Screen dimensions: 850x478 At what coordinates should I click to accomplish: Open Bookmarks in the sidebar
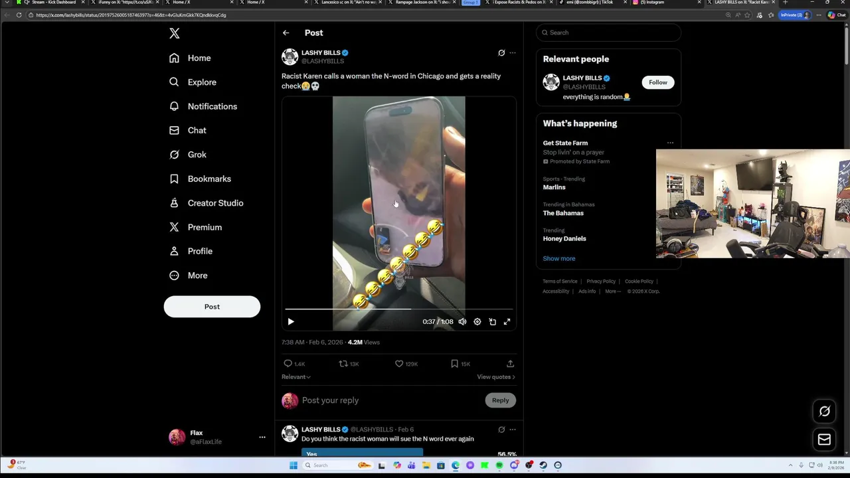200,179
